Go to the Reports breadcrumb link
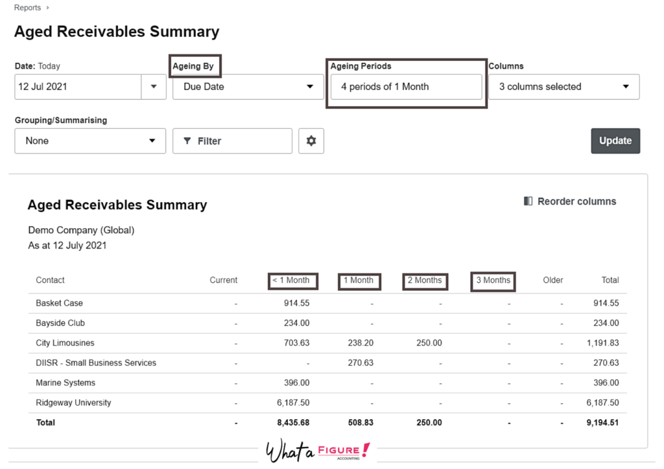664x469 pixels. click(x=27, y=8)
